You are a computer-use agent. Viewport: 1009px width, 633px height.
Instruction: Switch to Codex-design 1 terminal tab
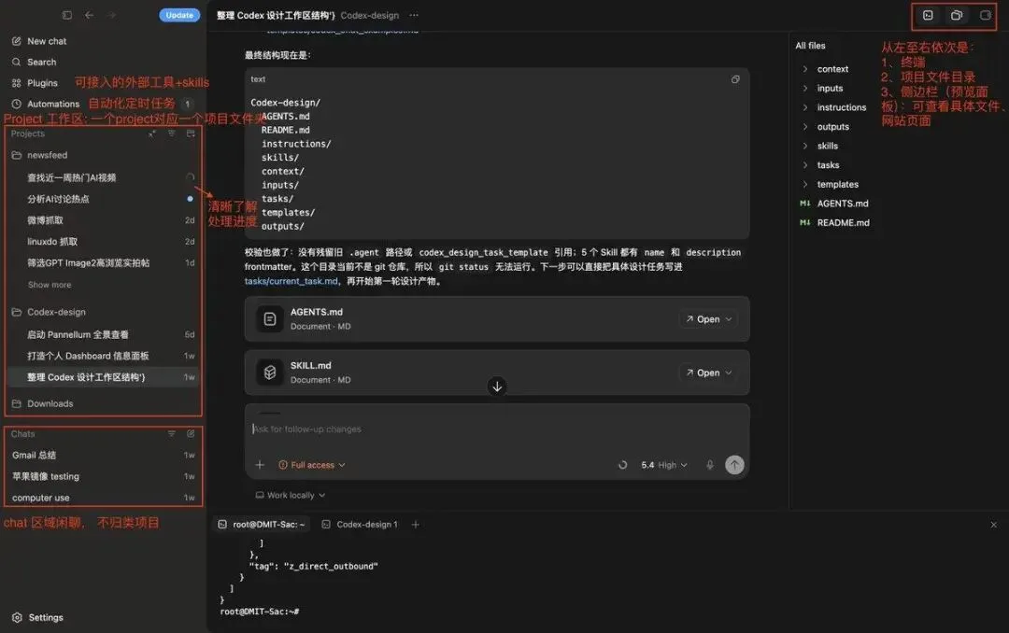point(360,525)
